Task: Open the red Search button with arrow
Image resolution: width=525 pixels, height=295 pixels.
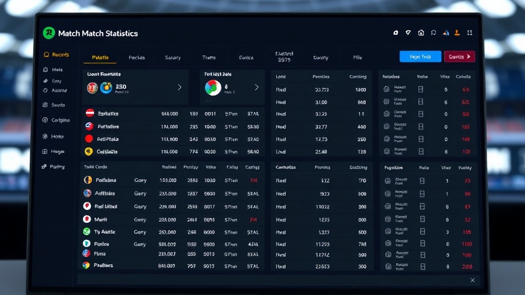Action: click(x=459, y=57)
